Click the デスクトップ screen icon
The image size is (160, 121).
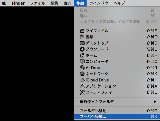click(82, 43)
